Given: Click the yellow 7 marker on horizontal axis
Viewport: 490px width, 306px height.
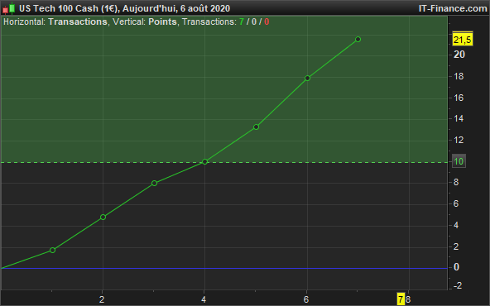Looking at the screenshot, I should [x=401, y=299].
